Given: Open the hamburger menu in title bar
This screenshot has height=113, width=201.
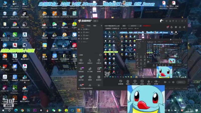Looking at the screenshot, I should 176,21.
